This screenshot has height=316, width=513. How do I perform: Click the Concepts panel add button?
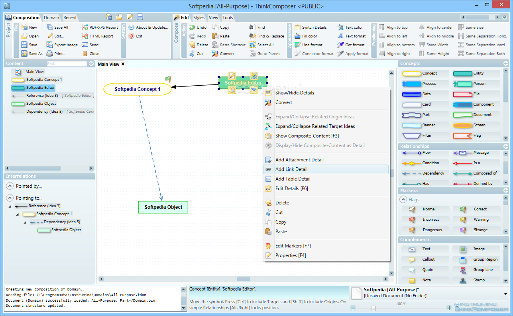point(506,63)
